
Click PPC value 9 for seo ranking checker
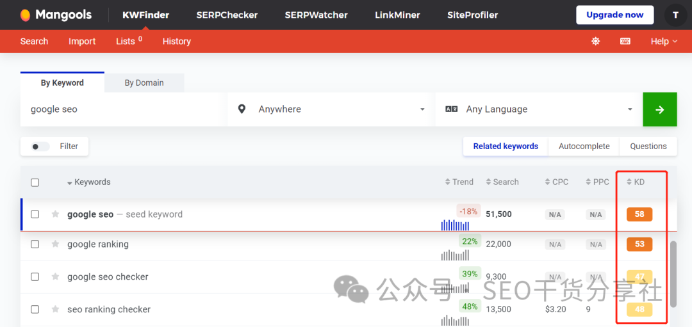(x=589, y=309)
